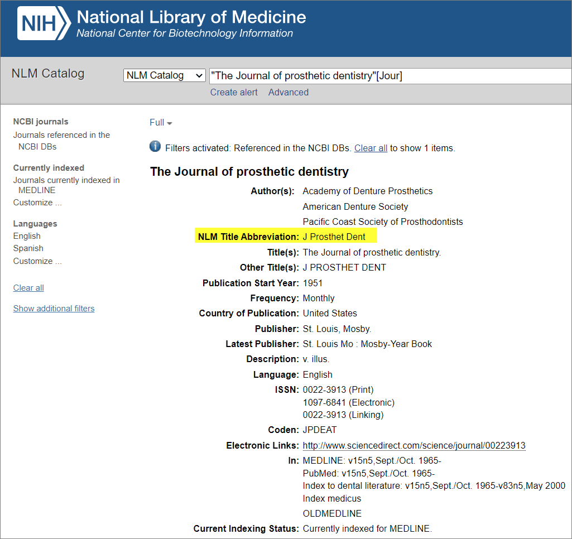The height and width of the screenshot is (539, 572).
Task: Click the Publisher value St. Louis, Mosby
Action: [x=337, y=329]
